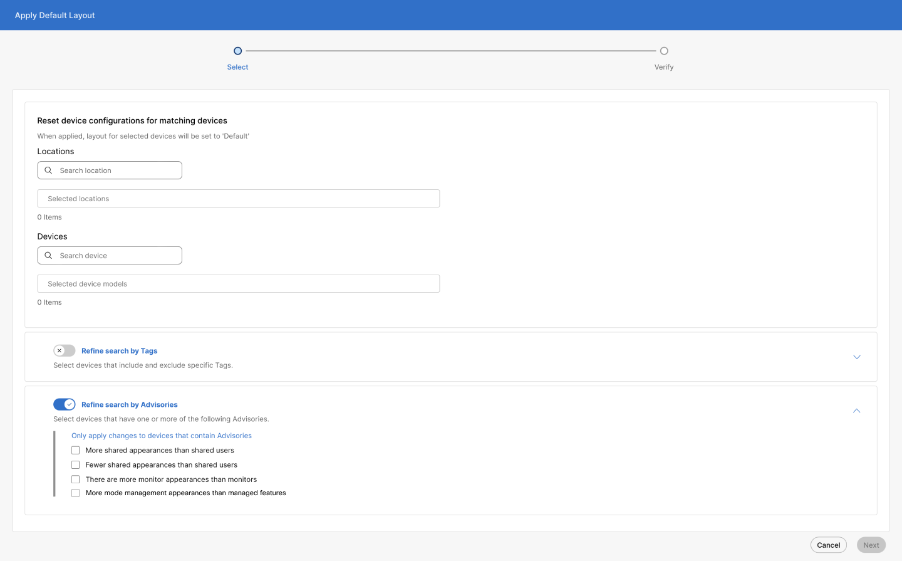Check More shared appearances than shared users
The width and height of the screenshot is (902, 561).
[76, 451]
